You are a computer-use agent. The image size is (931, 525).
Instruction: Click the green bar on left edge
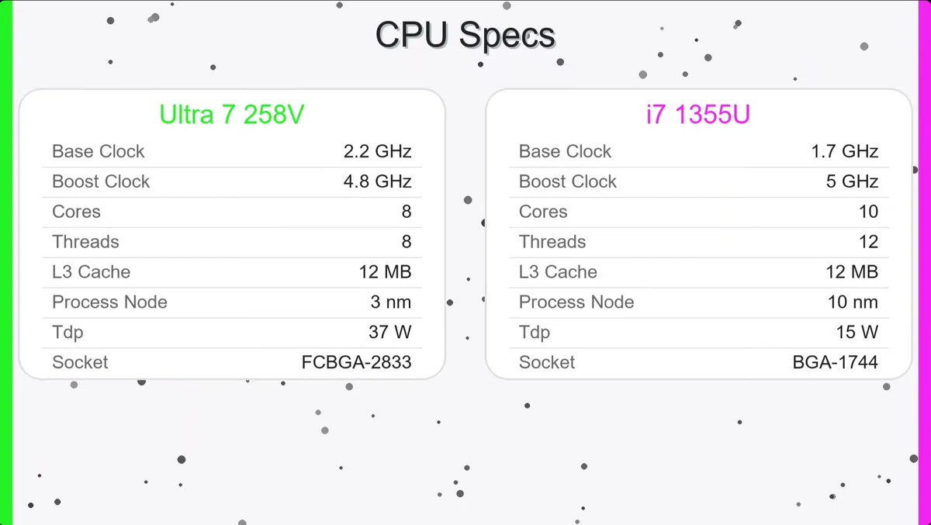point(6,262)
